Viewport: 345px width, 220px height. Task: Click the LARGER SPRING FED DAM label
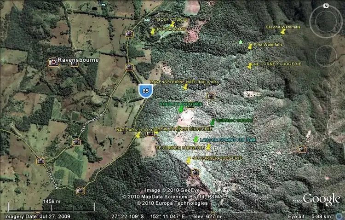point(228,140)
